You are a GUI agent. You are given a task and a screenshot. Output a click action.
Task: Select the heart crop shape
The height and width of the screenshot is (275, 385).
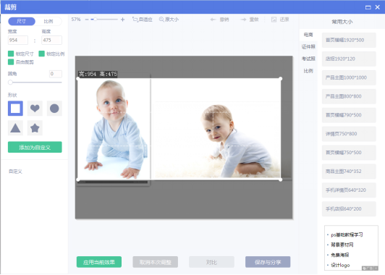tap(35, 109)
